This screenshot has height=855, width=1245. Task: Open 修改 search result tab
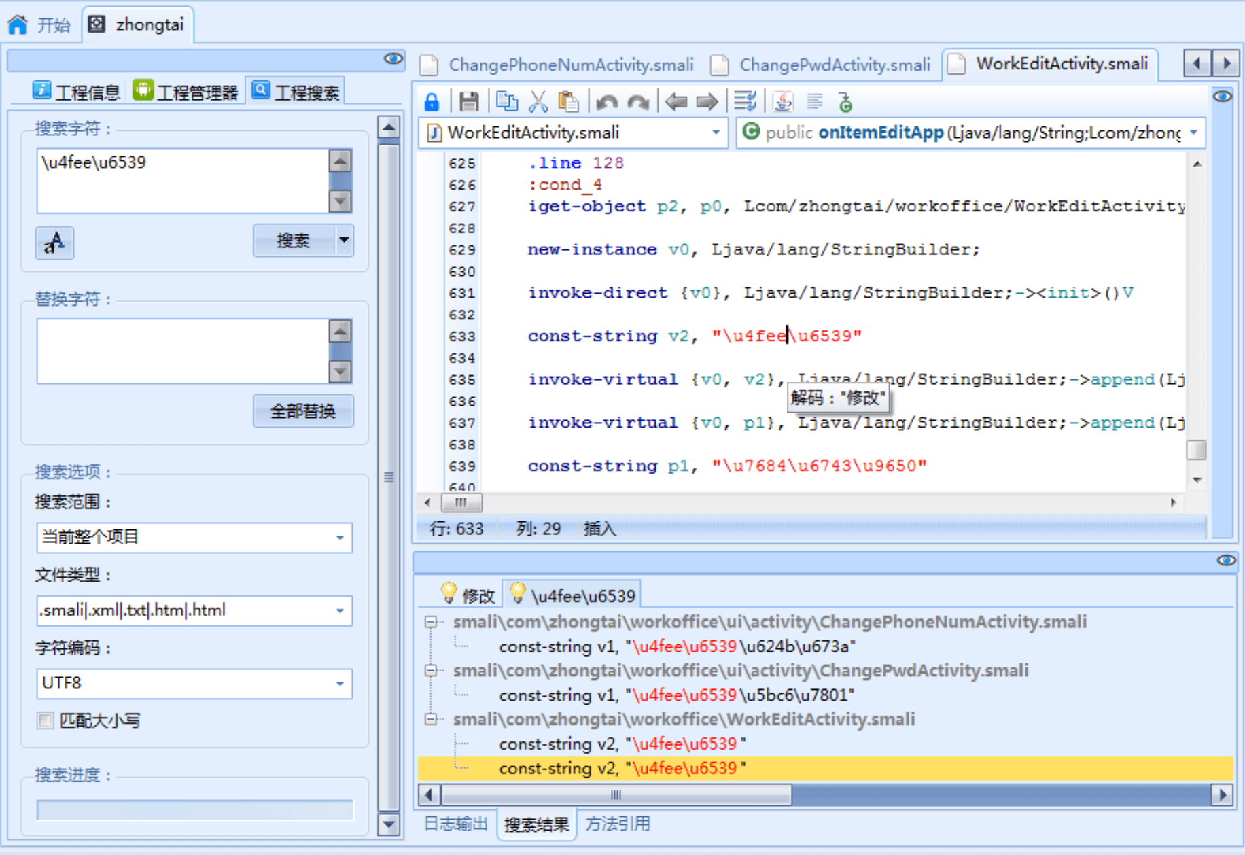(x=468, y=595)
